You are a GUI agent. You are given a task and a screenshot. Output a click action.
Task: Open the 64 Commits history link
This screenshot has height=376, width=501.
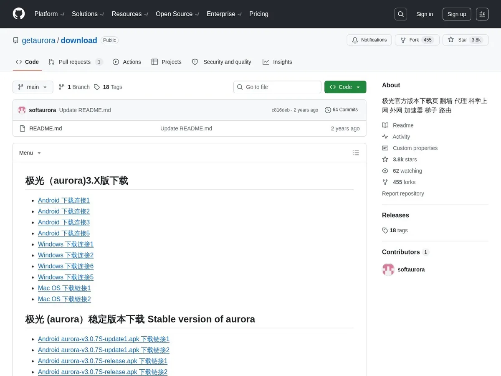[342, 110]
